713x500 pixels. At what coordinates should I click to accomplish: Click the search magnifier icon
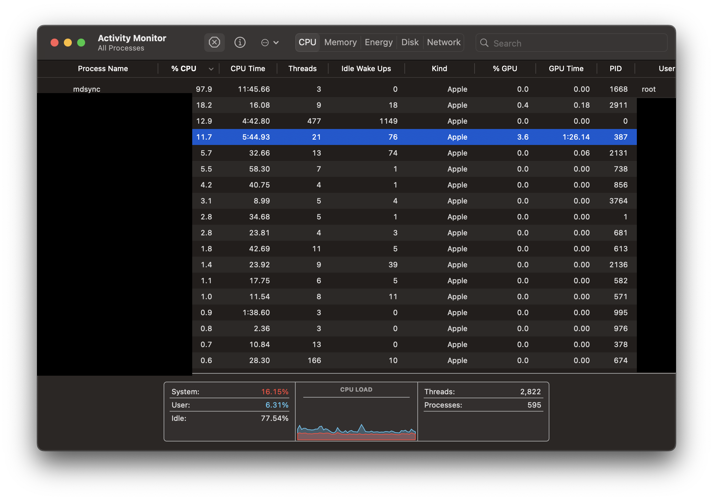click(484, 43)
